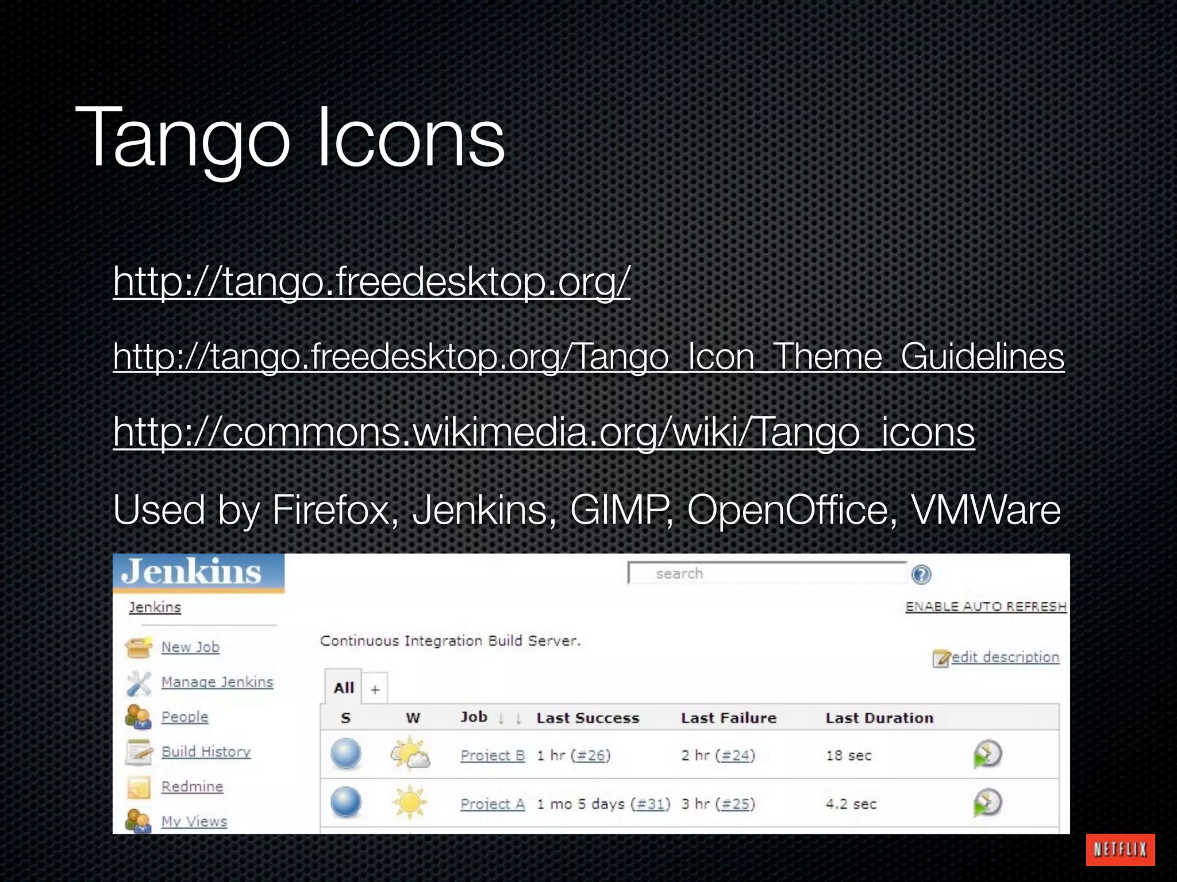Click the 18 sec duration cell

click(x=849, y=755)
